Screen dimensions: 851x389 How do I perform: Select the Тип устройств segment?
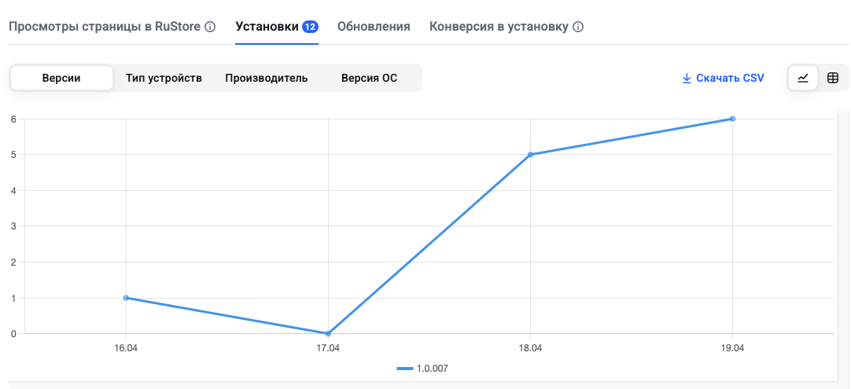[x=164, y=78]
